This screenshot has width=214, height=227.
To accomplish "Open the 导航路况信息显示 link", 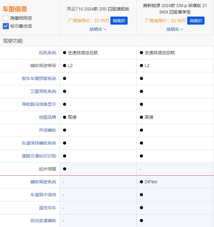I will [x=39, y=104].
